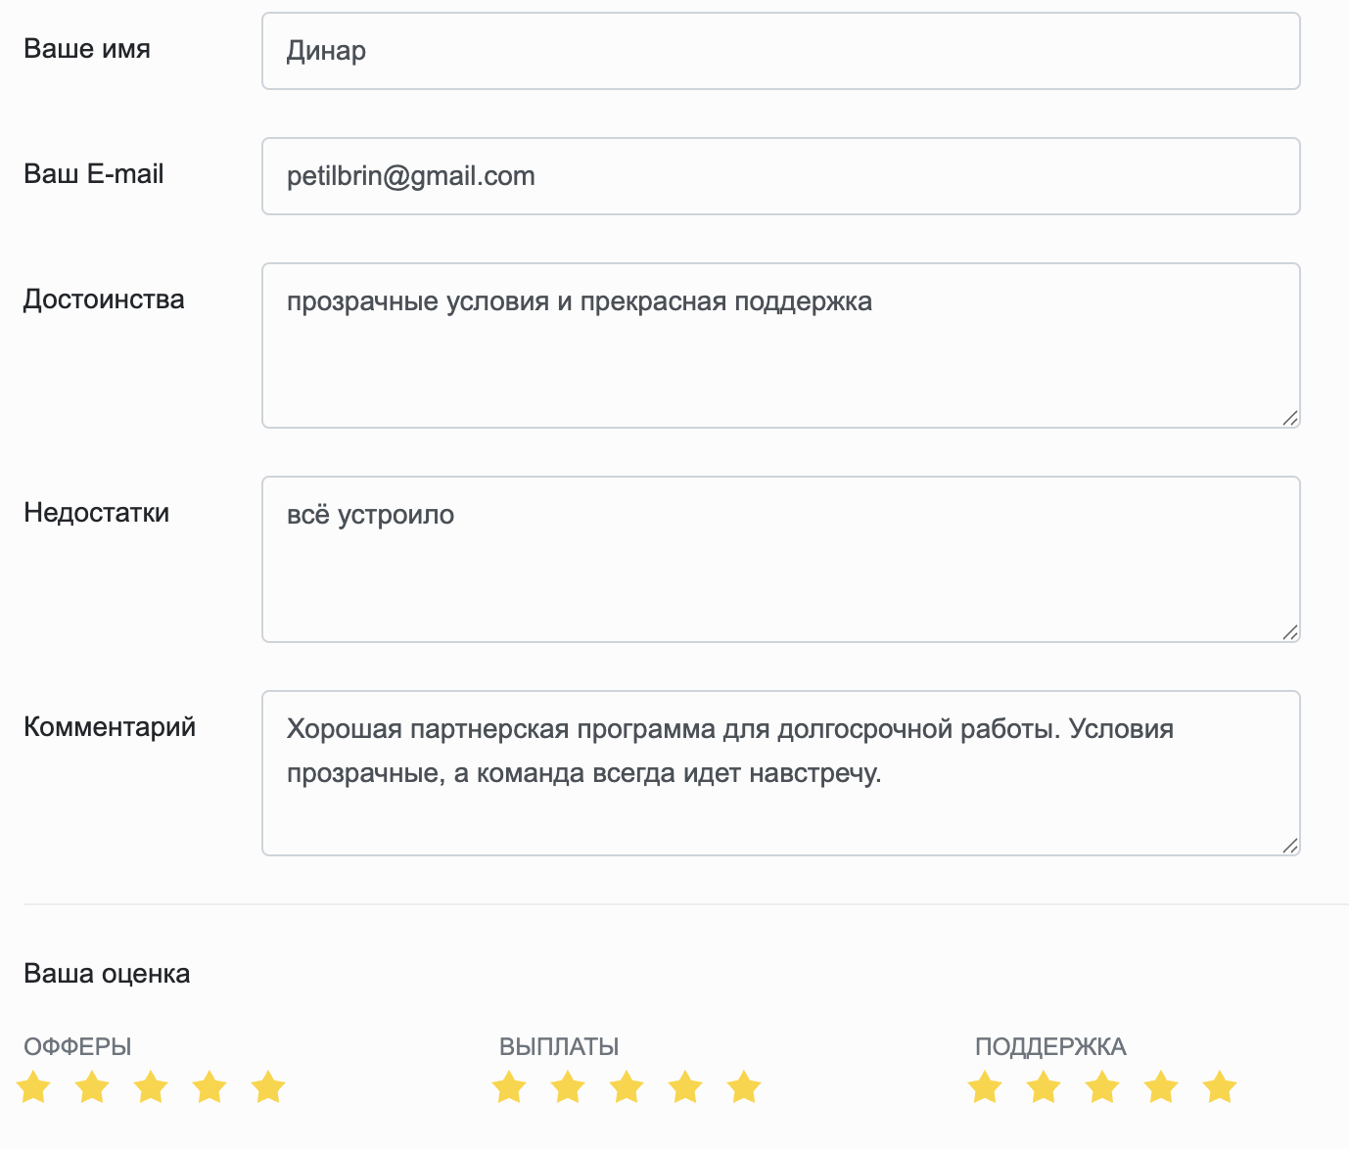The height and width of the screenshot is (1149, 1349).
Task: Click the Недостатки textarea resize handle
Action: pos(1290,632)
